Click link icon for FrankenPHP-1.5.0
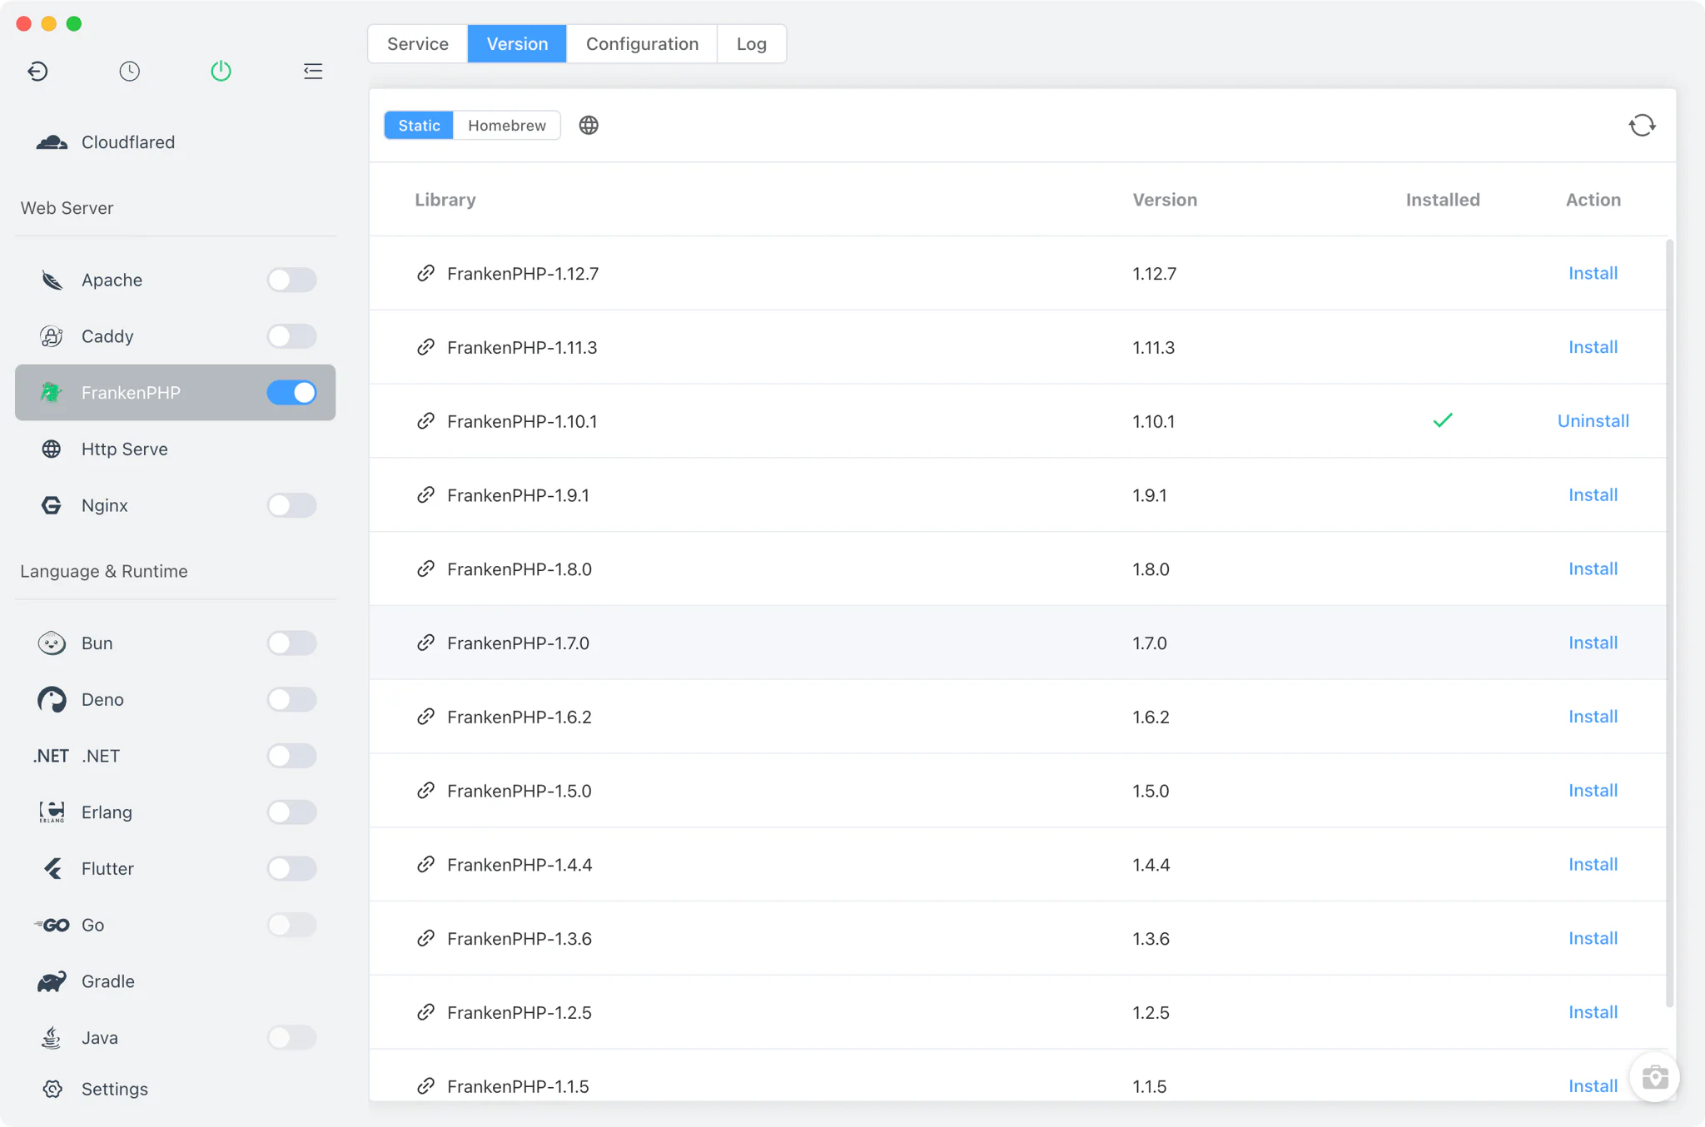1705x1127 pixels. coord(425,791)
